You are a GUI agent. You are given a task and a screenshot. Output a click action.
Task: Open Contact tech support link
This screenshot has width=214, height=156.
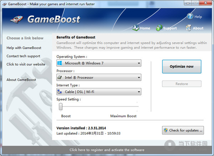coord(23,56)
